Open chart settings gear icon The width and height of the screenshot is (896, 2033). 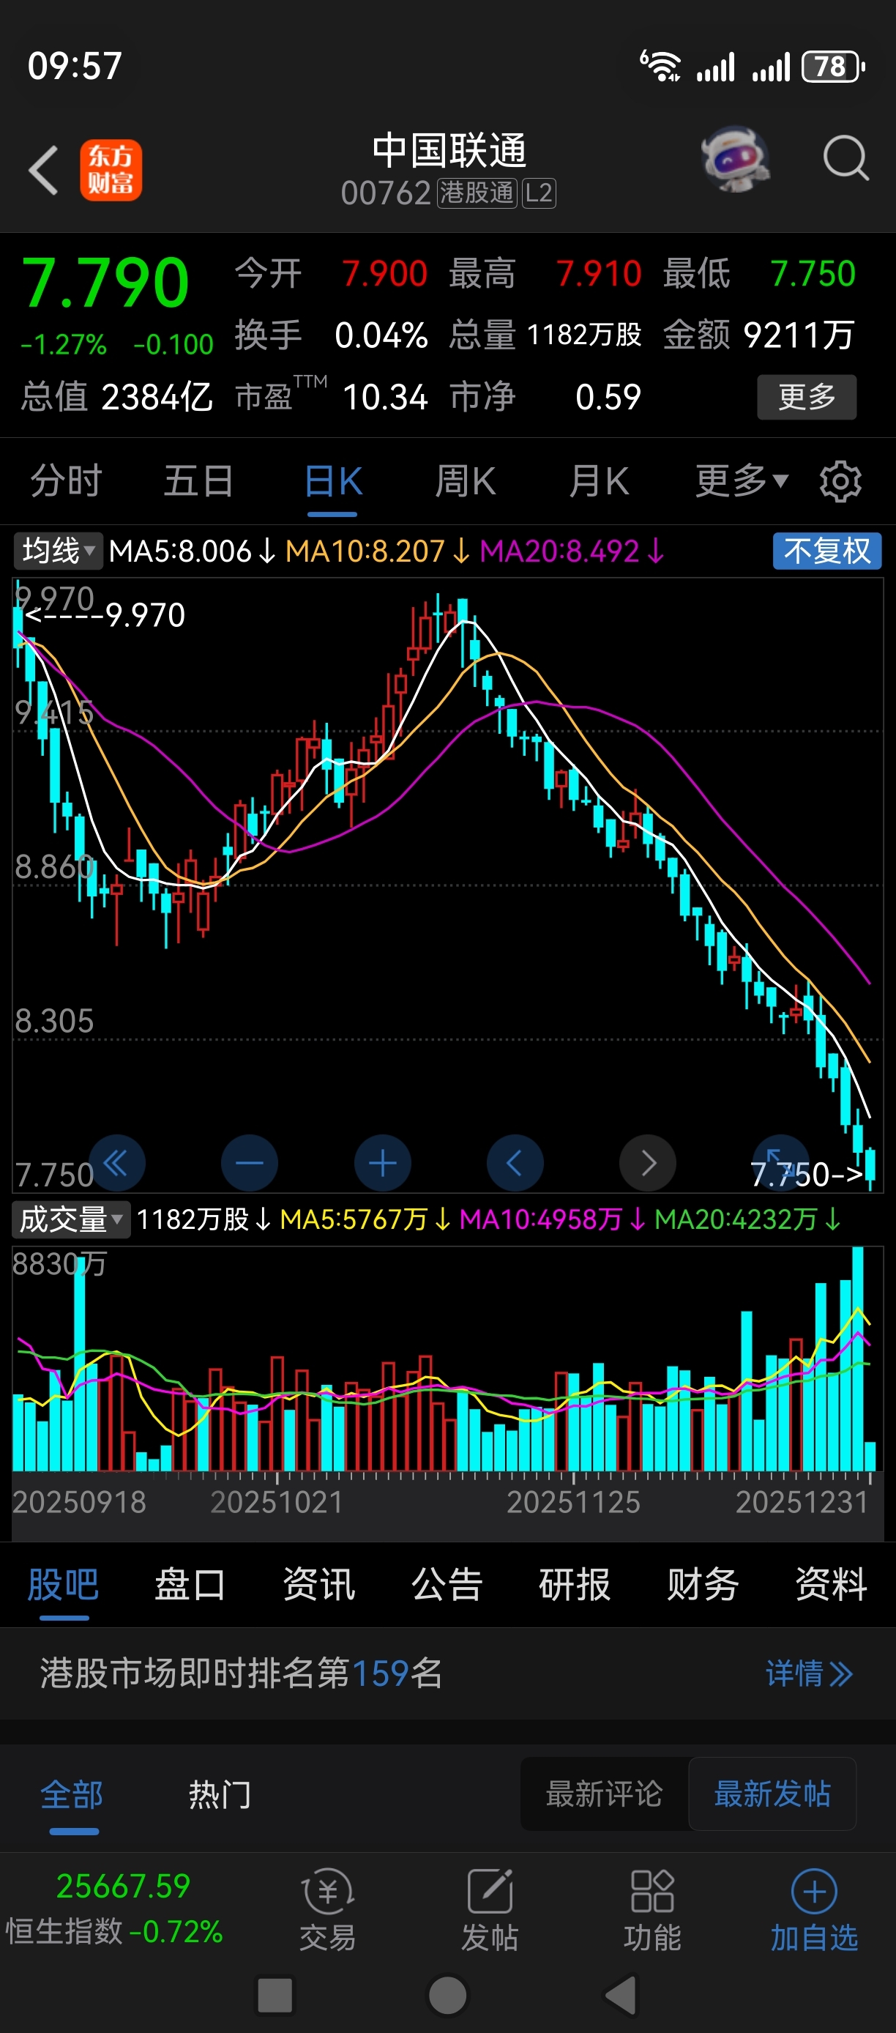840,480
